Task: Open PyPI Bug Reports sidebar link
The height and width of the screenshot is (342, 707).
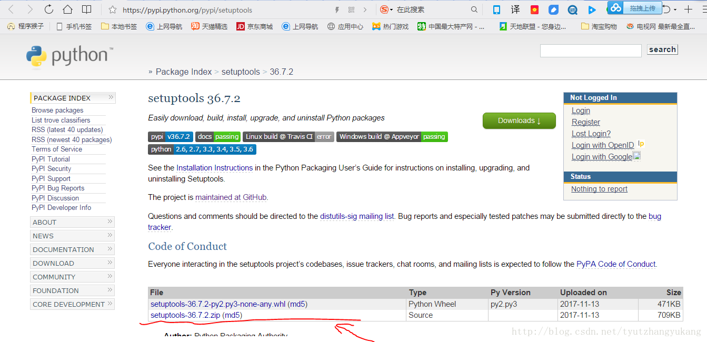Action: tap(58, 188)
